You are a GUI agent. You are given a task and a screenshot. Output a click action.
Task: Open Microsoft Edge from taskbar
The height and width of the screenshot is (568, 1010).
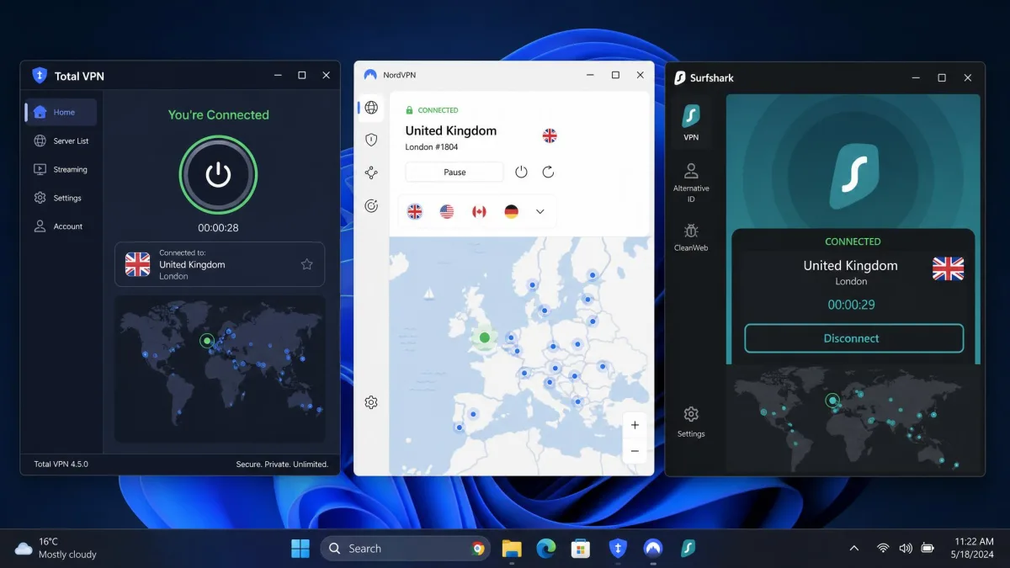tap(546, 549)
